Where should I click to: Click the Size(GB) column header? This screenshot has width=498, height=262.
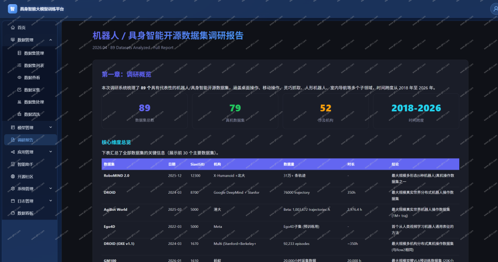(x=197, y=164)
